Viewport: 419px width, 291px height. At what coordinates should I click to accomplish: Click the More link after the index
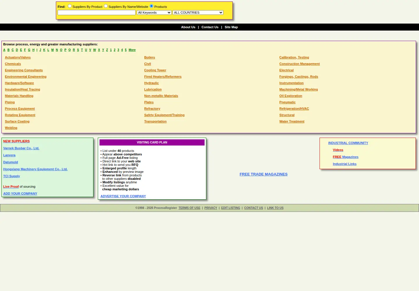[x=132, y=50]
